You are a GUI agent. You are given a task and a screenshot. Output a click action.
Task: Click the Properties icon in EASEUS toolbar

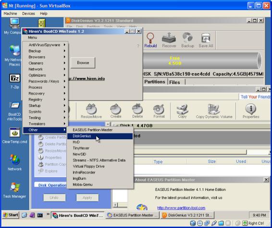pyautogui.click(x=251, y=111)
